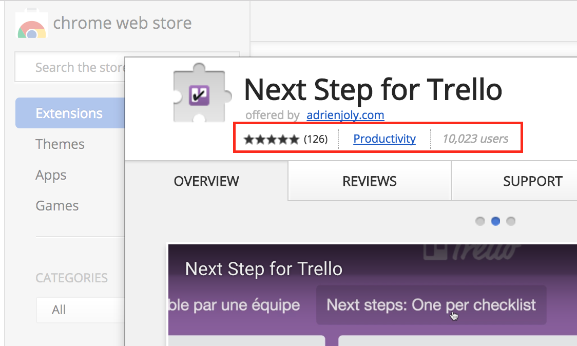Select the third carousel dot
Image resolution: width=577 pixels, height=346 pixels.
pyautogui.click(x=511, y=221)
